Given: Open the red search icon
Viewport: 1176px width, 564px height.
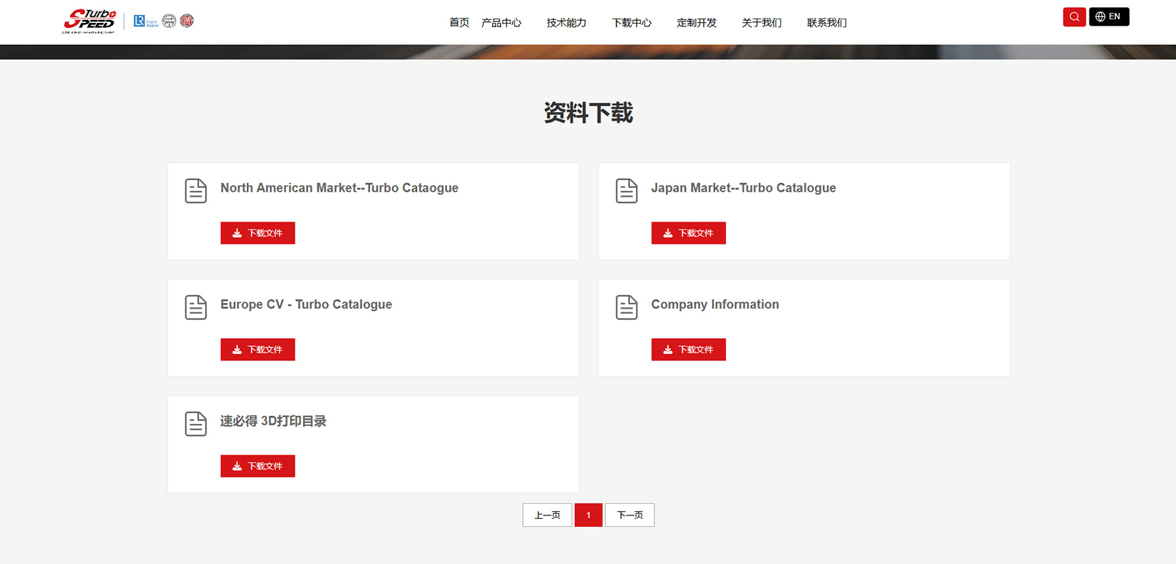Looking at the screenshot, I should (1074, 16).
